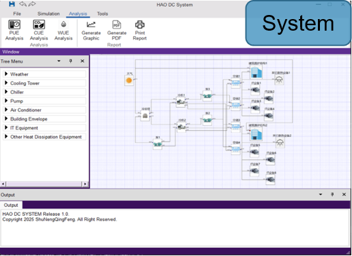This screenshot has width=352, height=256.
Task: Close the Output panel
Action: point(344,195)
